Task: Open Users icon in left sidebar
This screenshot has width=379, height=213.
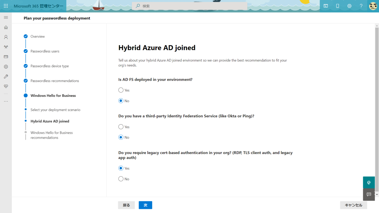Action: tap(6, 37)
